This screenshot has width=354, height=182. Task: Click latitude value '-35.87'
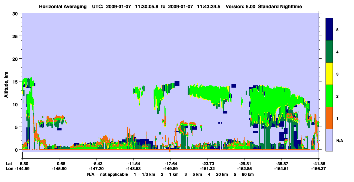(x=281, y=164)
